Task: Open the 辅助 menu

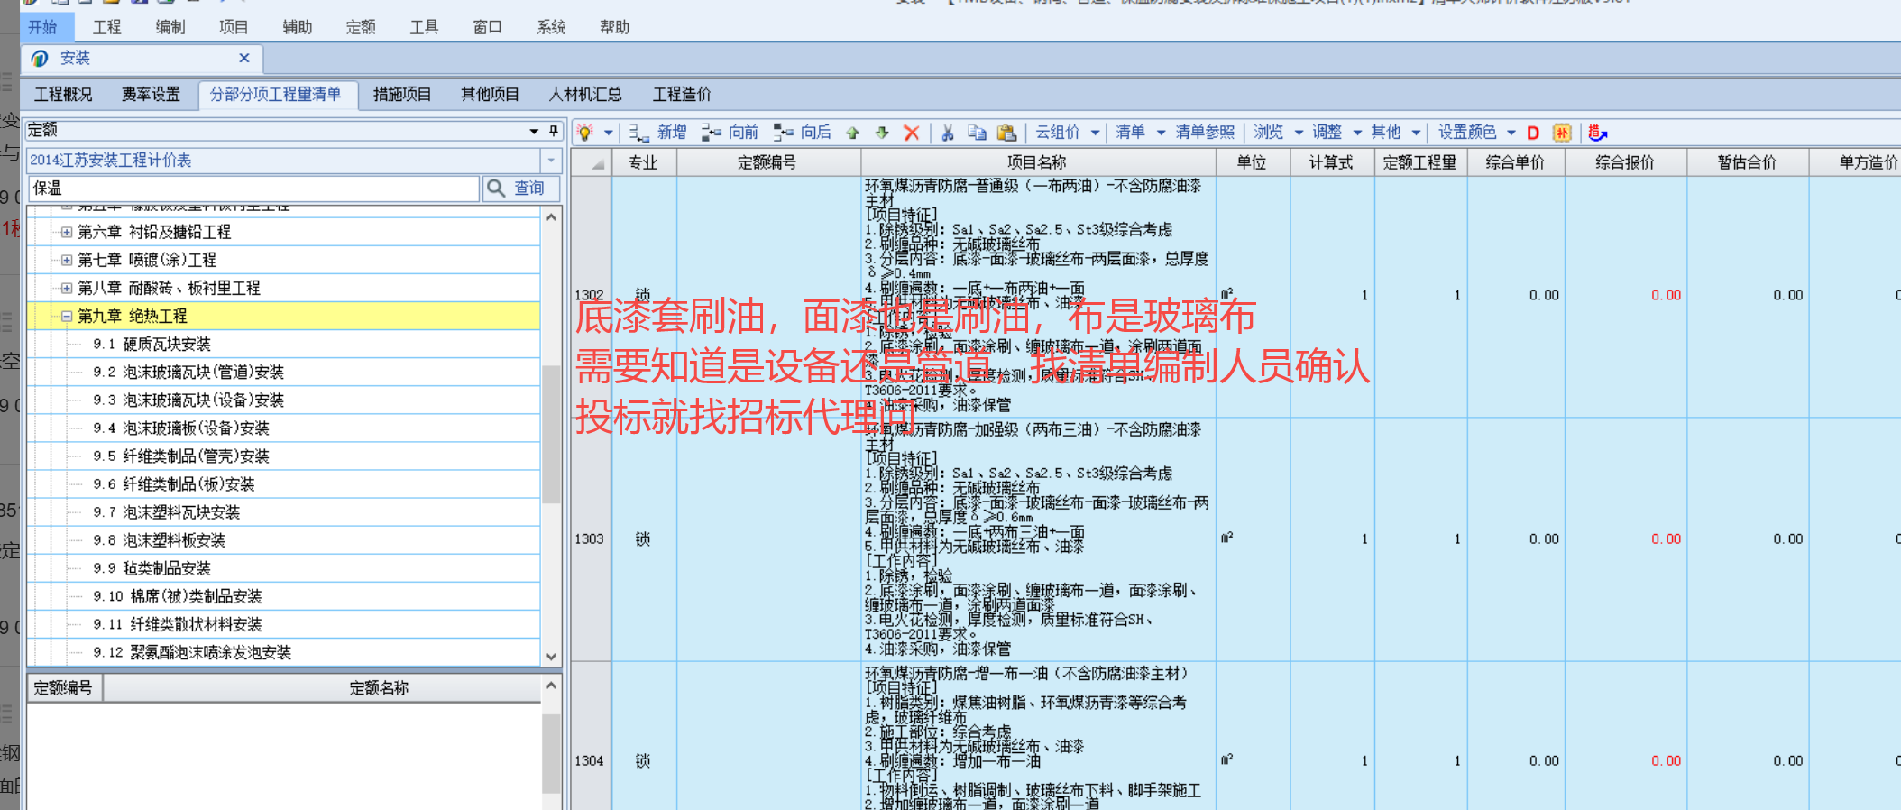Action: [298, 27]
